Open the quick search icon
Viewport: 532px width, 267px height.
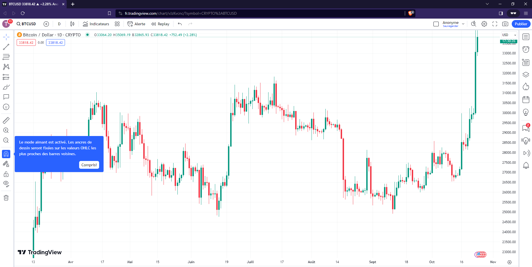click(474, 24)
